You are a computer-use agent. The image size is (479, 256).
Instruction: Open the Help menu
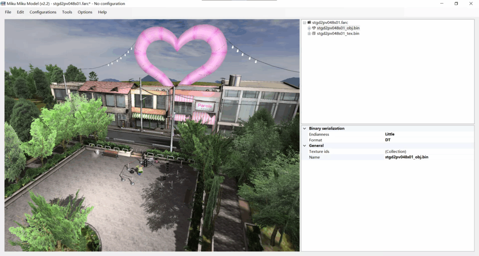(102, 12)
